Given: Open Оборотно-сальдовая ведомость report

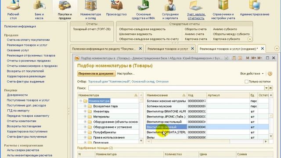Looking at the screenshot, I should coord(142,29).
